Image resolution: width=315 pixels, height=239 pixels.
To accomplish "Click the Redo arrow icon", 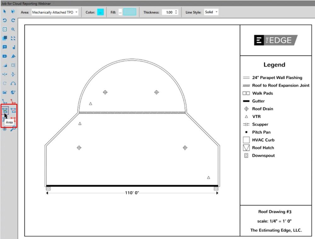I will (13, 20).
